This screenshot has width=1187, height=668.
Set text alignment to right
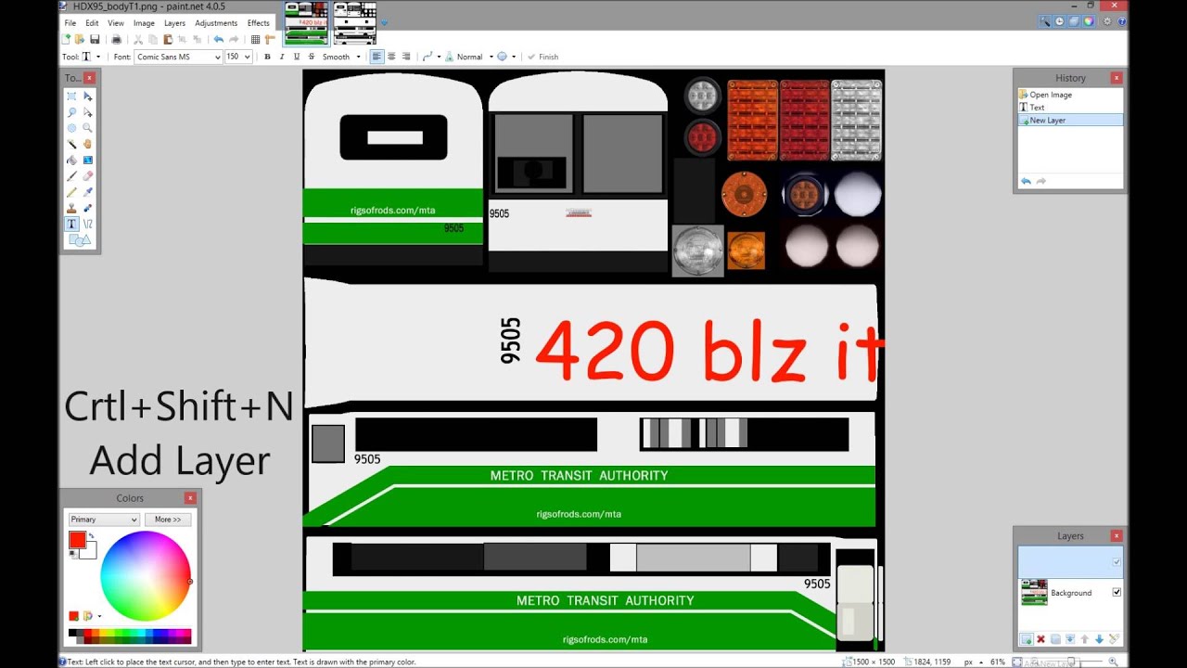pyautogui.click(x=406, y=57)
